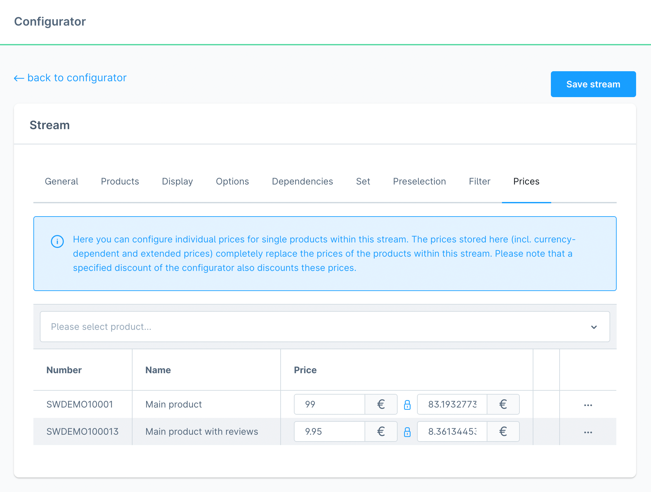Click Save stream button
Viewport: 651px width, 492px height.
click(x=594, y=84)
